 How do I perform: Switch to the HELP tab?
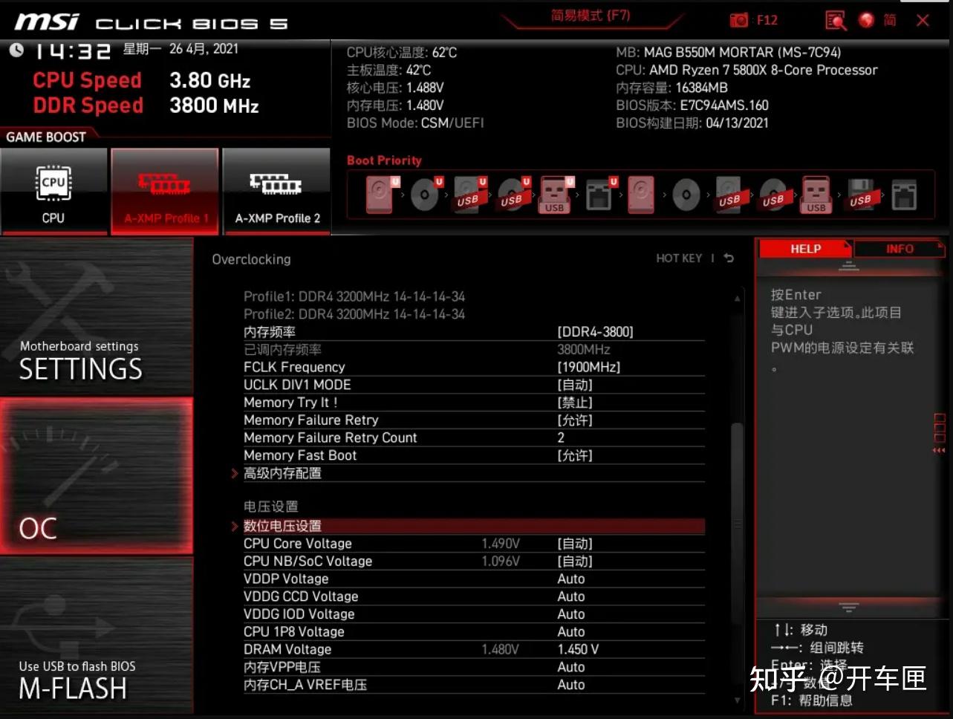pyautogui.click(x=804, y=248)
